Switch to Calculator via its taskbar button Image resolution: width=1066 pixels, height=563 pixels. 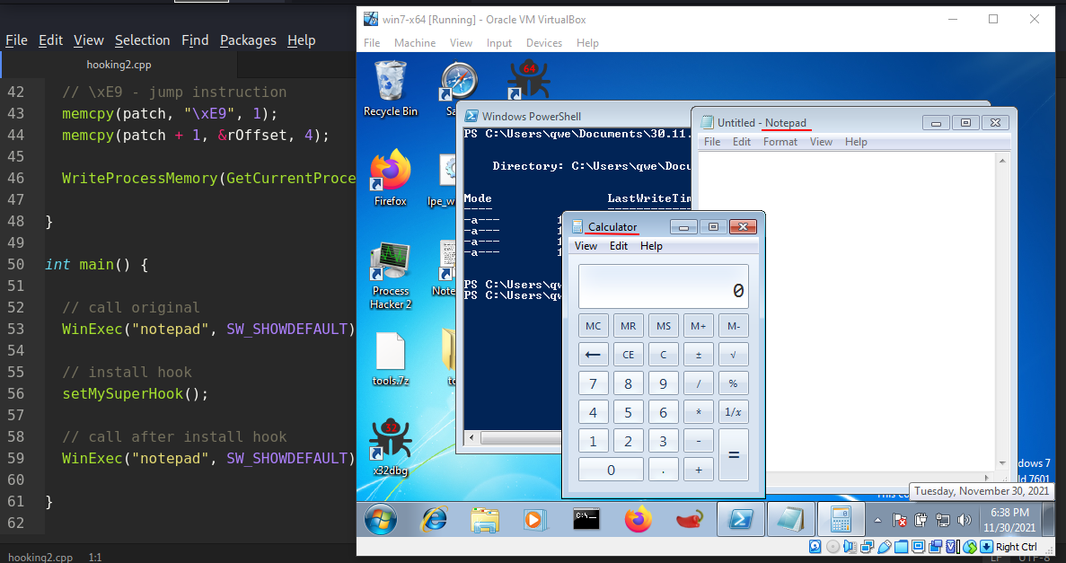(x=841, y=520)
